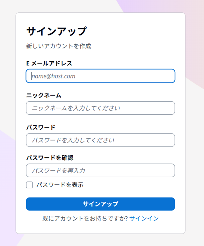Click the ニックネーム field label
The height and width of the screenshot is (246, 204).
pos(44,95)
